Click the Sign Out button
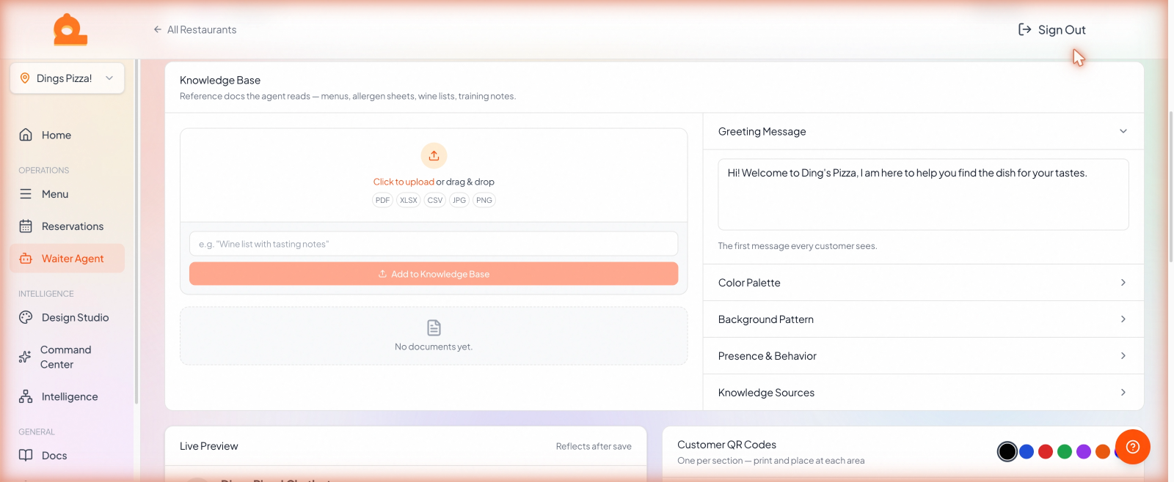1174x482 pixels. pyautogui.click(x=1051, y=29)
